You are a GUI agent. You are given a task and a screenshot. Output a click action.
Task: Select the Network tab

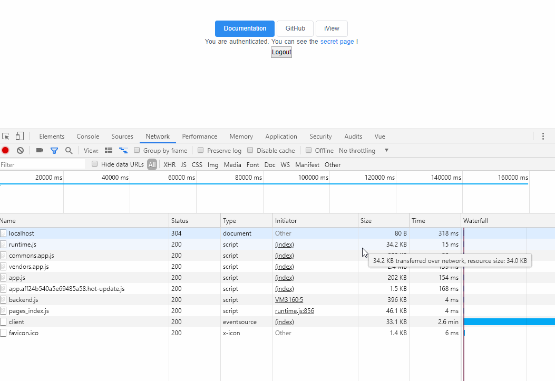[158, 136]
